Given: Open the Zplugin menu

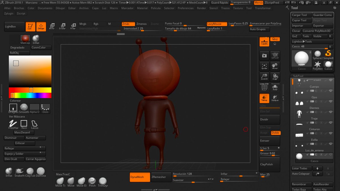Looking at the screenshot, I should click(x=9, y=13).
